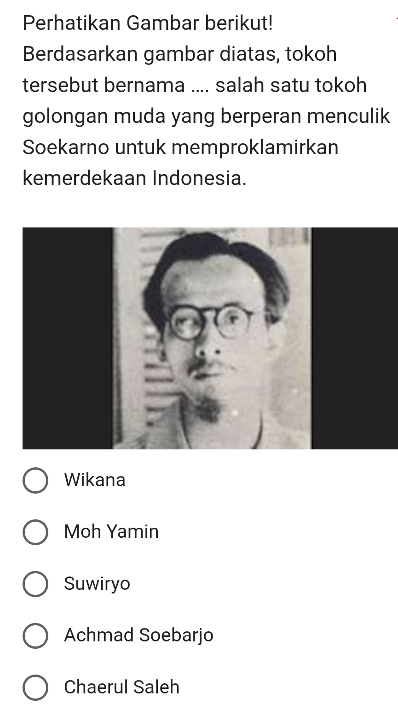
Task: Click the round eyeglasses in the photo
Action: pyautogui.click(x=211, y=323)
